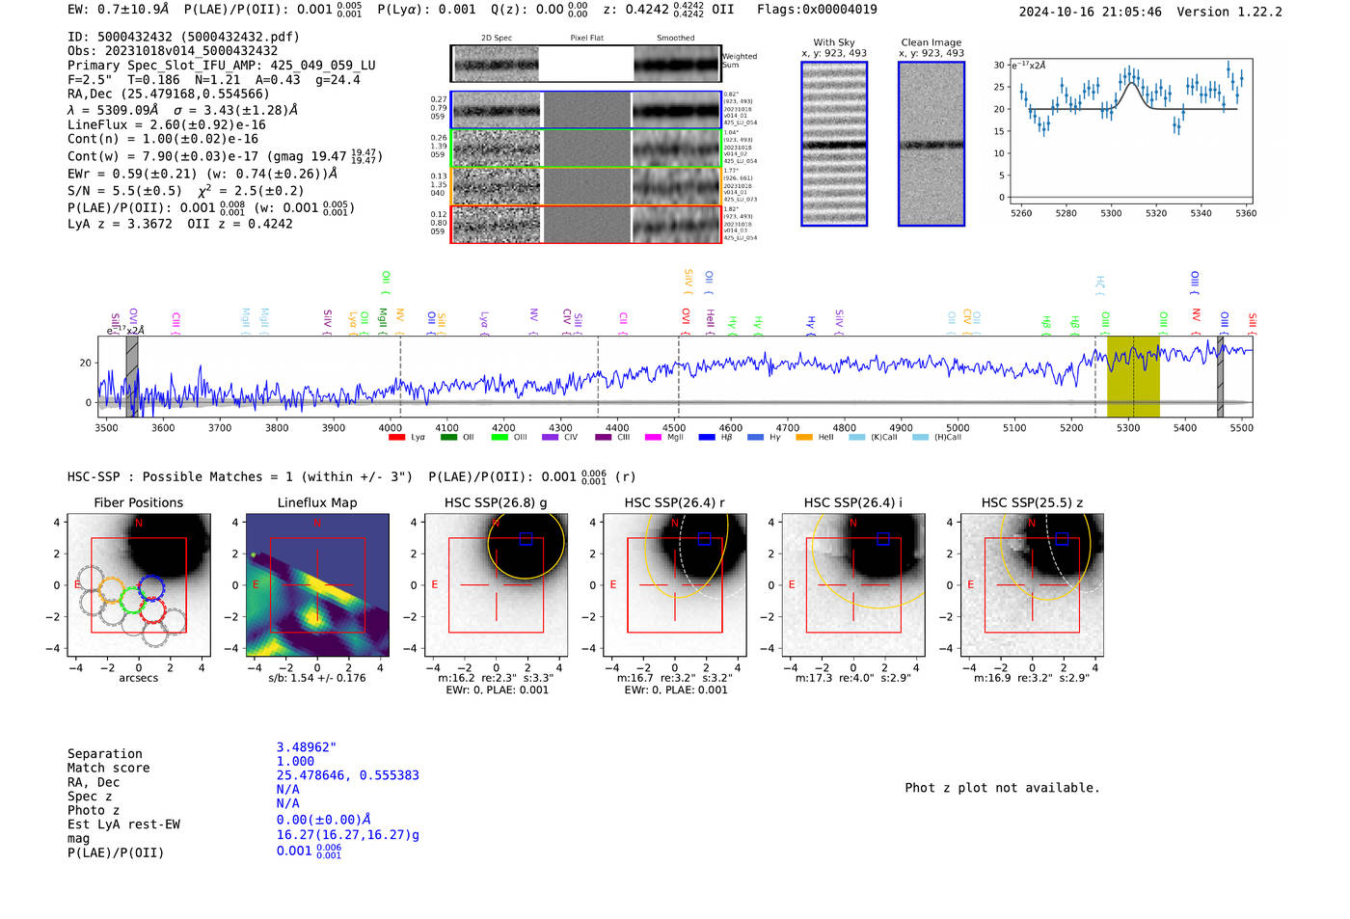Click the m:17.3 re:4.0" caption under i image
Image resolution: width=1350 pixels, height=919 pixels.
click(x=853, y=678)
